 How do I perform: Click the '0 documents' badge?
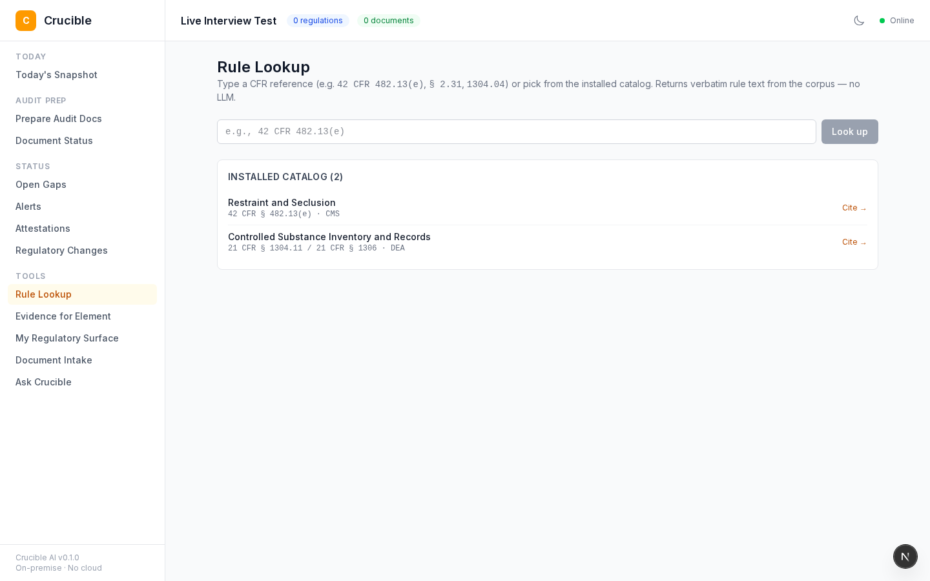tap(389, 21)
